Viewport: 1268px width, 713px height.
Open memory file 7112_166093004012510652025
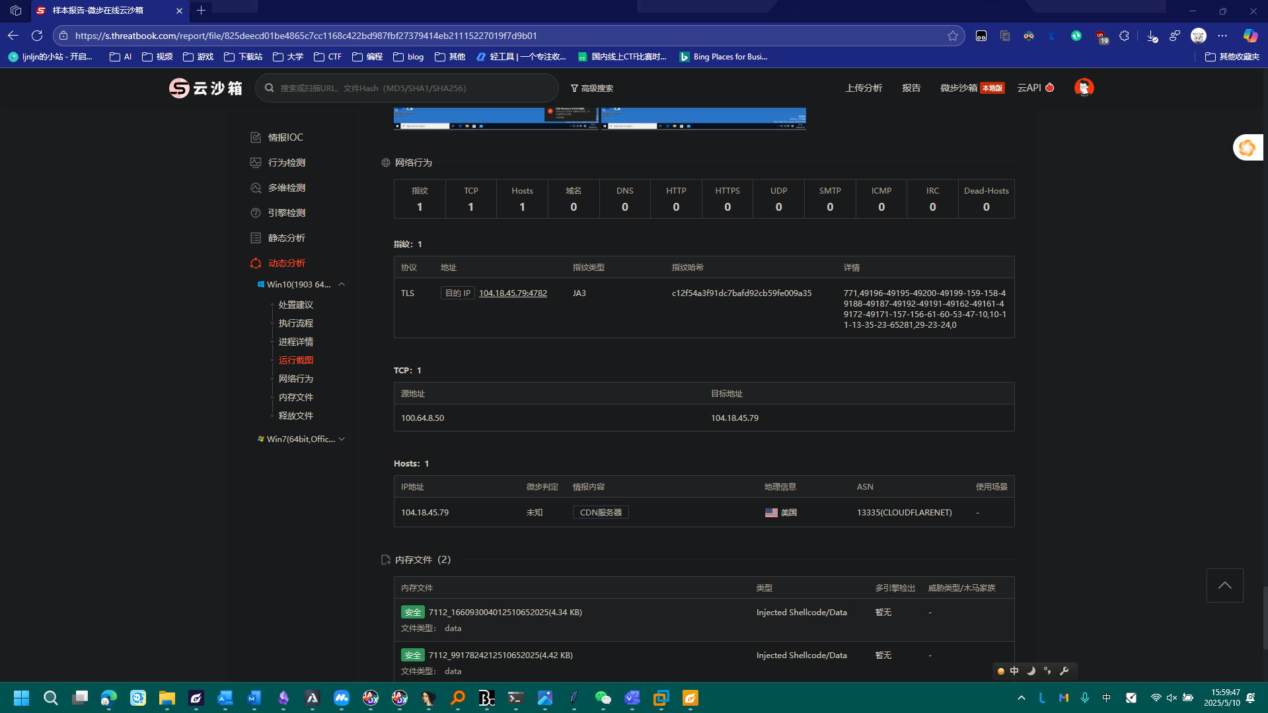505,612
